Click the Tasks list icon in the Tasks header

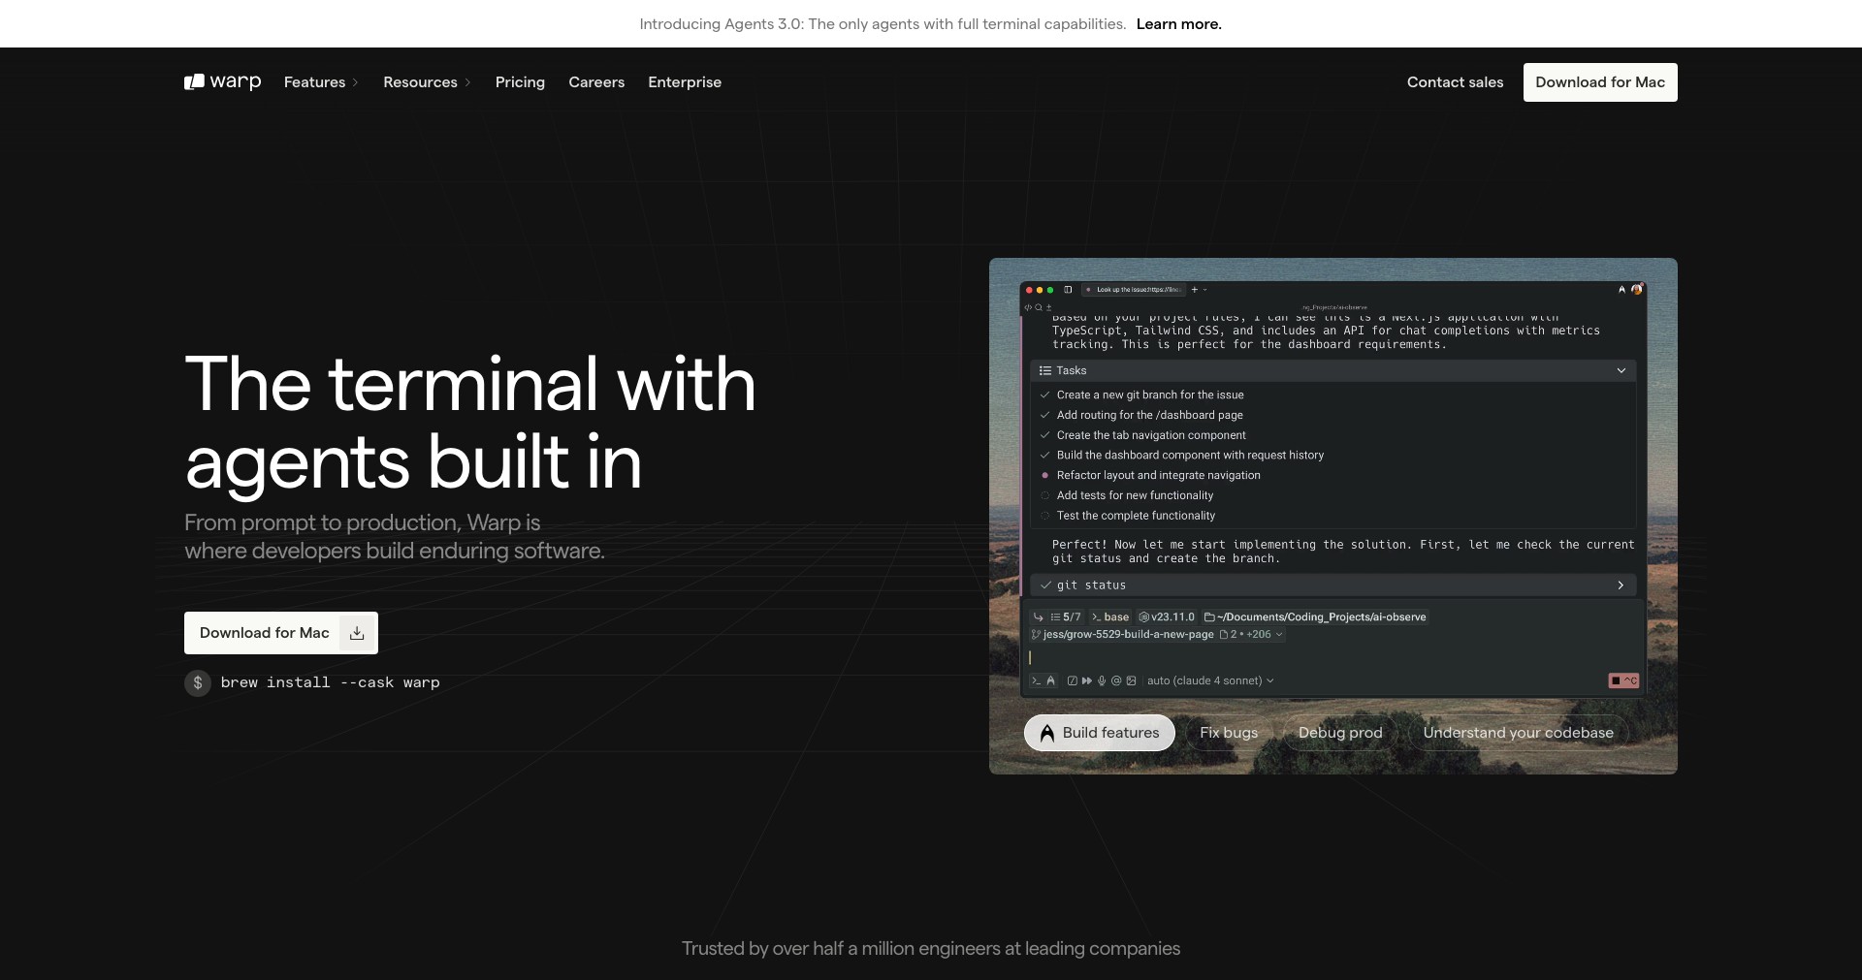[1045, 371]
